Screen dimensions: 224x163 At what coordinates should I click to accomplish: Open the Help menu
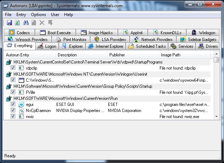coord(68,15)
